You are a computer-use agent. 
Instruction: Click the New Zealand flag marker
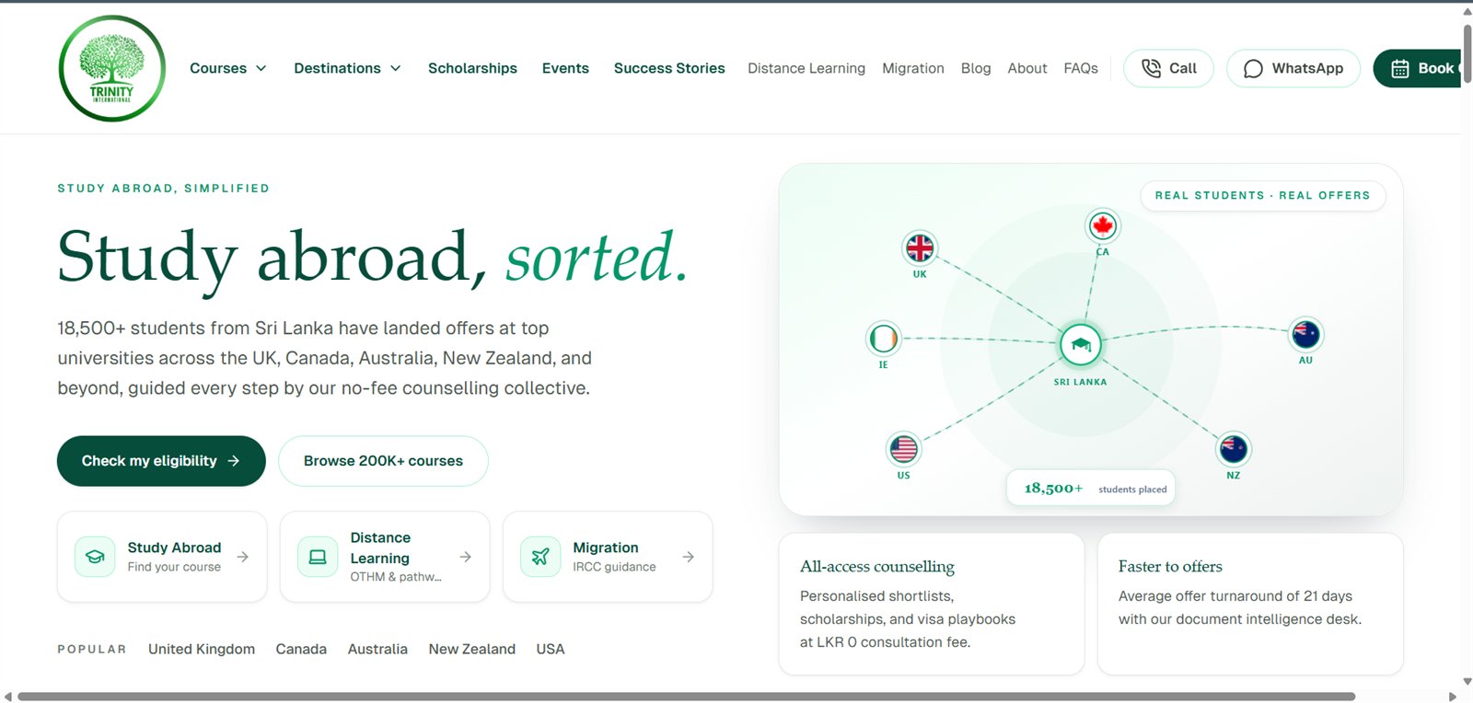(x=1233, y=449)
